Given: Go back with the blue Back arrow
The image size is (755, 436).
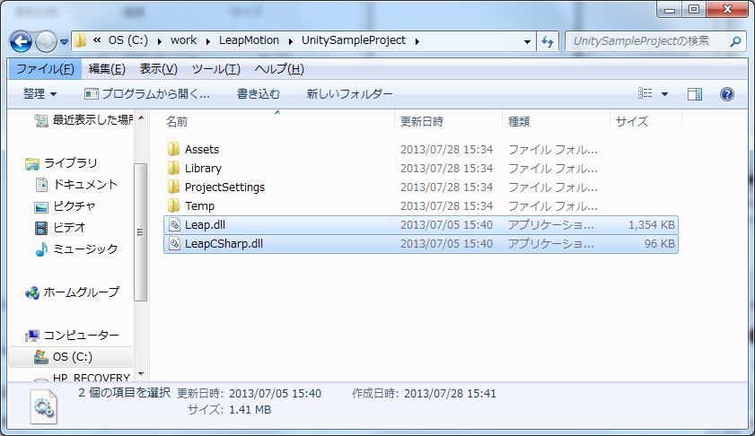Looking at the screenshot, I should (21, 42).
